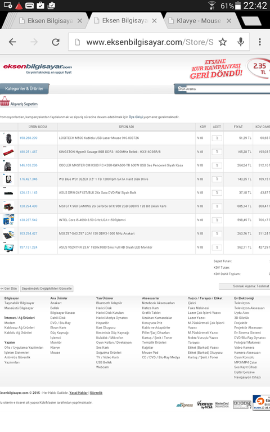The height and width of the screenshot is (432, 270).
Task: Click the bkmexpress payment logo
Action: (x=184, y=405)
